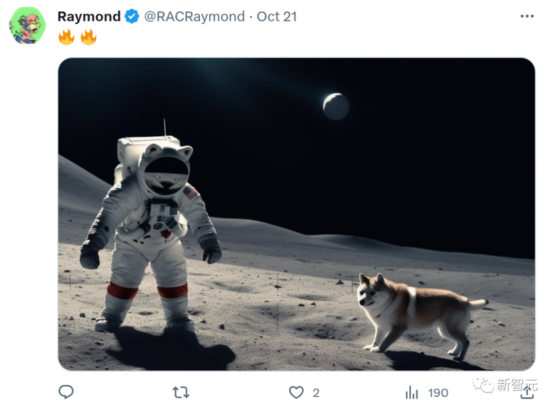
Task: Click the second fire emoji
Action: (89, 37)
